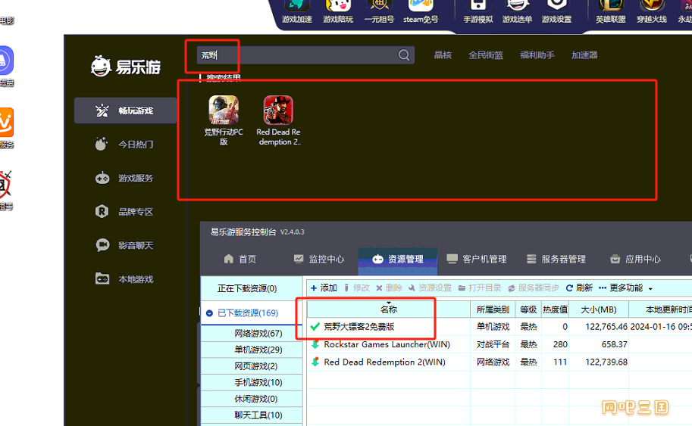Select 影音聊天 in sidebar

[125, 245]
